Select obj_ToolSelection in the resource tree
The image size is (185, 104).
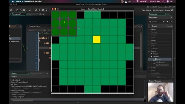click(162, 65)
